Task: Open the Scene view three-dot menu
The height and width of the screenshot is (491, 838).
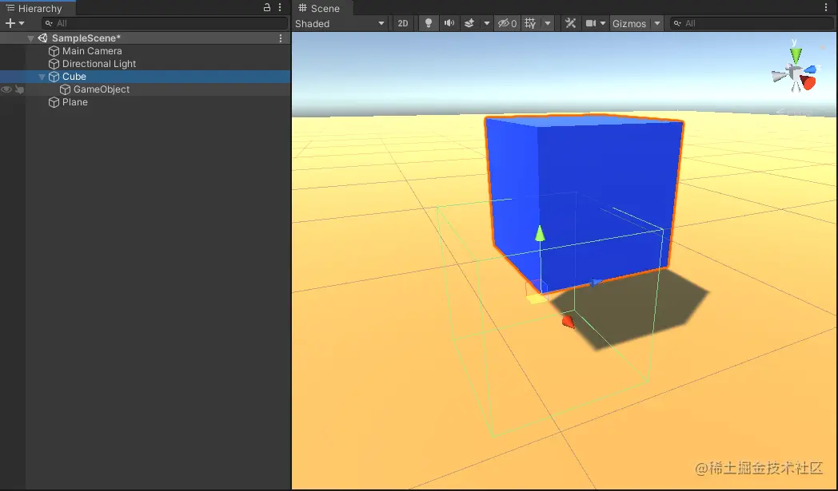Action: (x=826, y=7)
